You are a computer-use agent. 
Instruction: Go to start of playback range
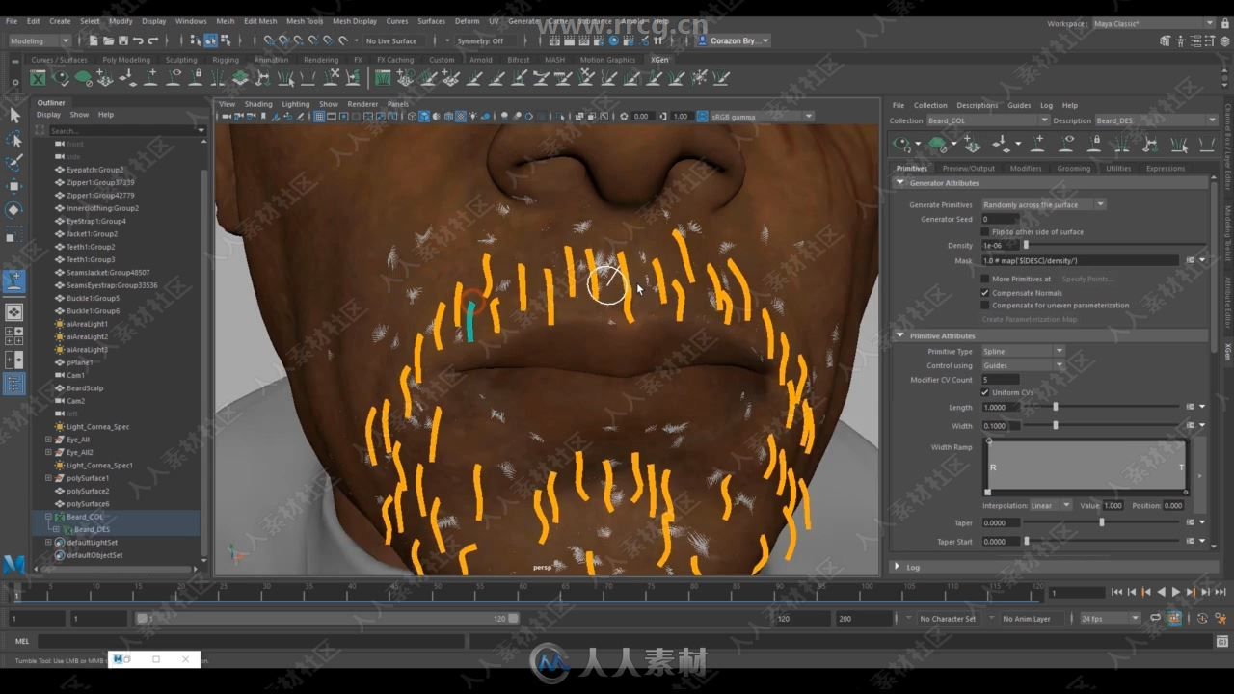(x=1116, y=592)
